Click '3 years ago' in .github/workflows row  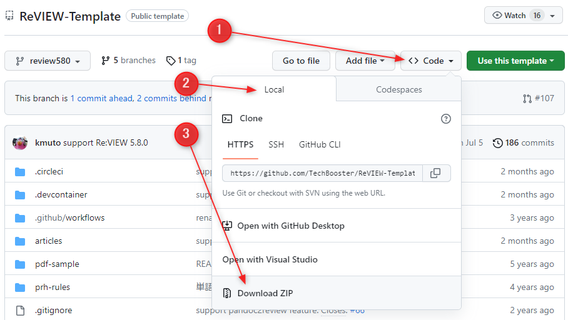532,218
